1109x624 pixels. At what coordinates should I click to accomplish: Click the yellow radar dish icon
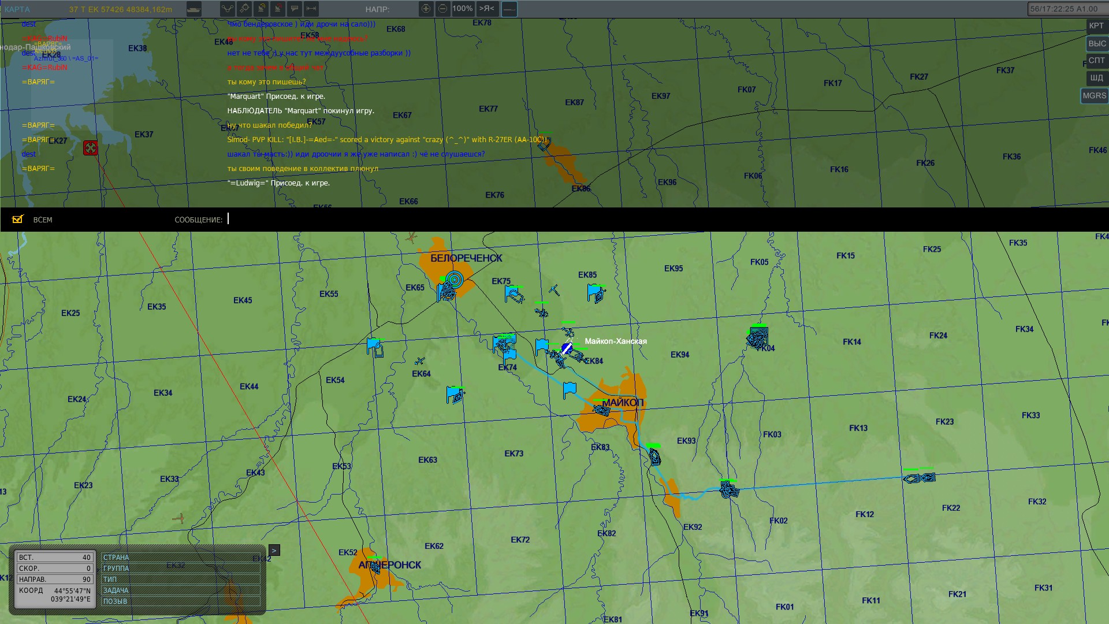(x=261, y=9)
